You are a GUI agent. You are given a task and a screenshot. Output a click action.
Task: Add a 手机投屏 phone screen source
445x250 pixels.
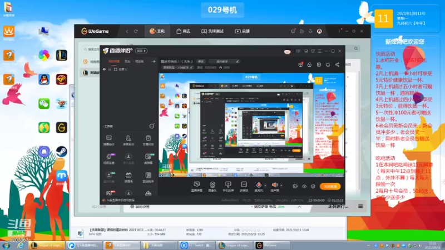[228, 187]
